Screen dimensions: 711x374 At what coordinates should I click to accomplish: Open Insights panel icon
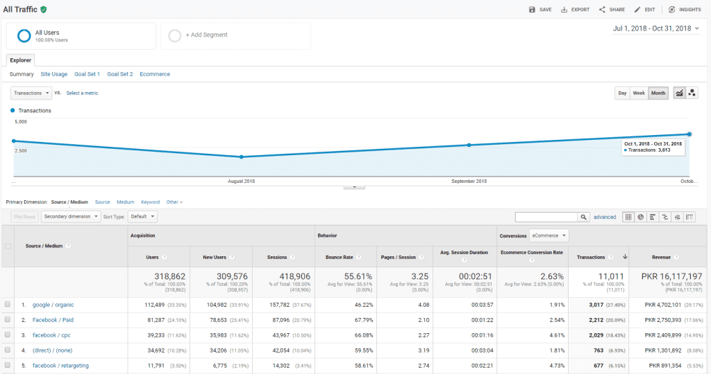coord(671,10)
